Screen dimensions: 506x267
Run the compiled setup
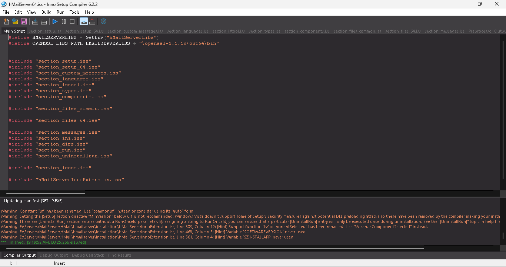(x=54, y=21)
